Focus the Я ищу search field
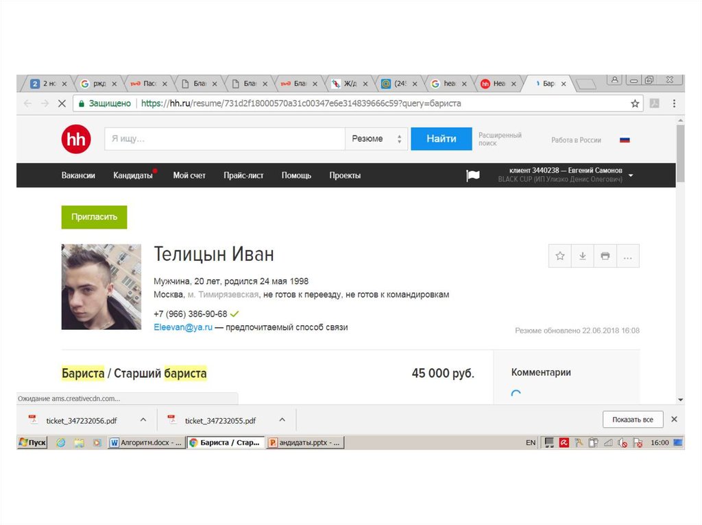Screen dimensions: 702x525 224,139
